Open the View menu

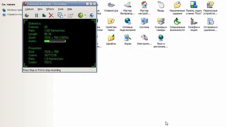[x=40, y=9]
